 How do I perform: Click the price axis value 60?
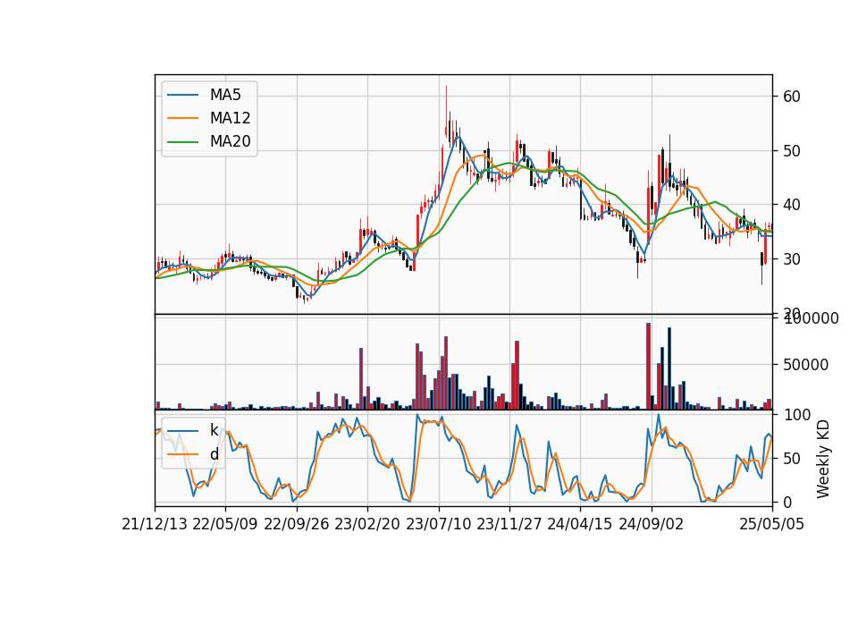(792, 97)
